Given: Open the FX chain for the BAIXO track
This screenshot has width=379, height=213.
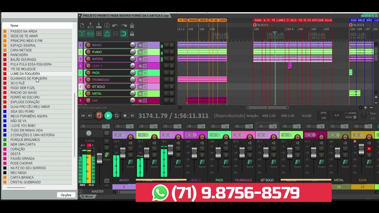Looking at the screenshot, I should click(x=140, y=45).
